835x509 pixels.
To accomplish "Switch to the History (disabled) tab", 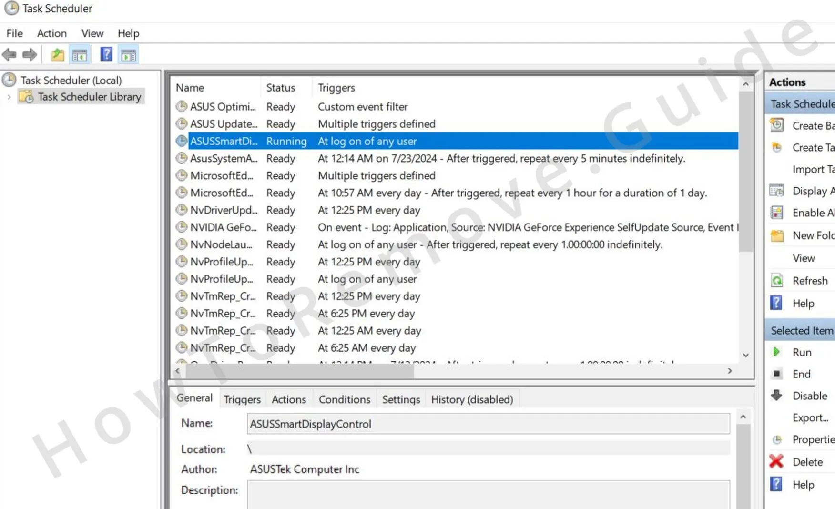I will pos(472,399).
